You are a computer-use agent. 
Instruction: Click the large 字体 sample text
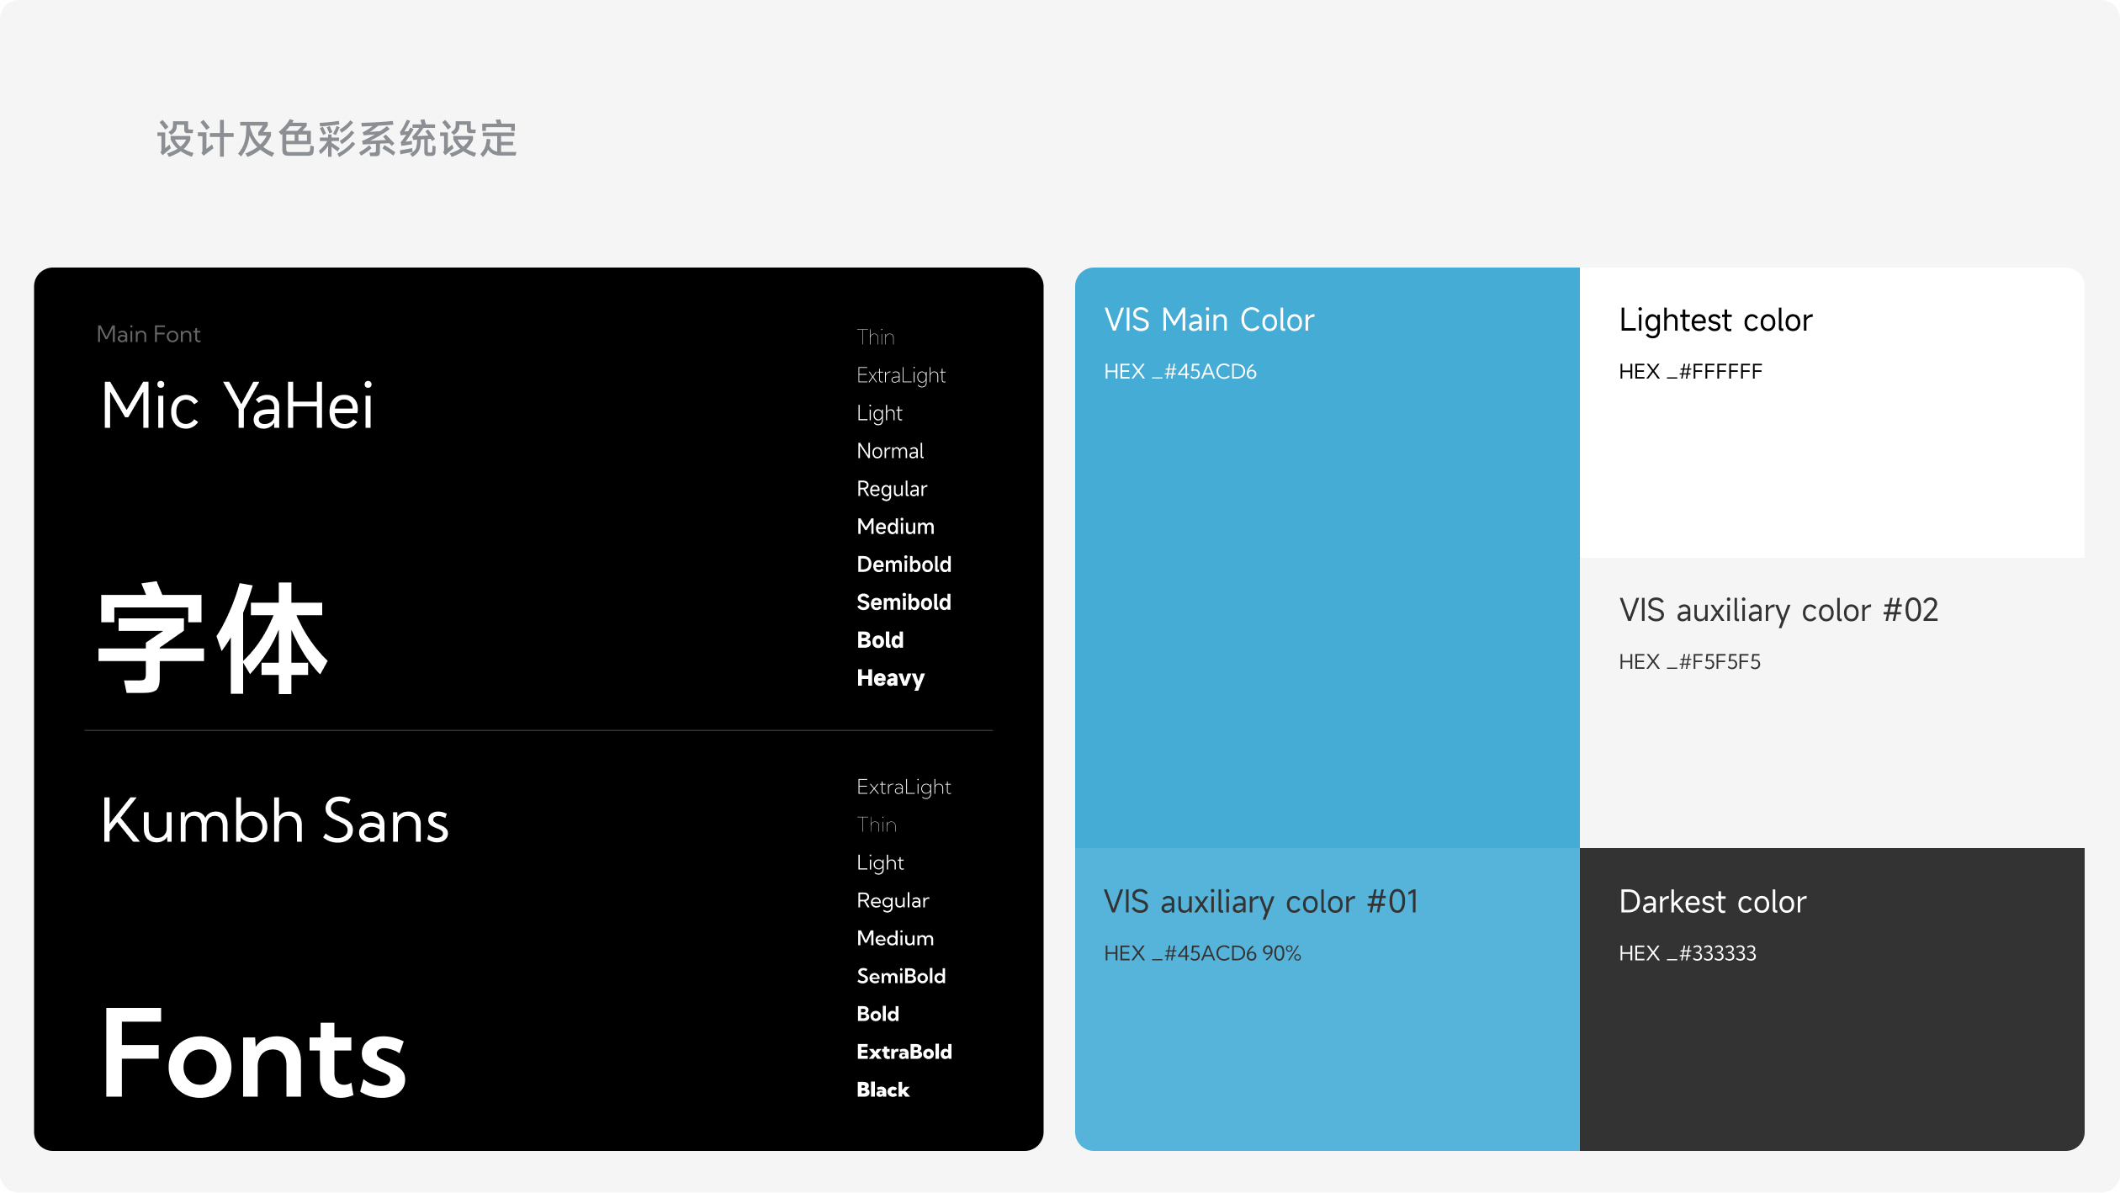point(212,638)
